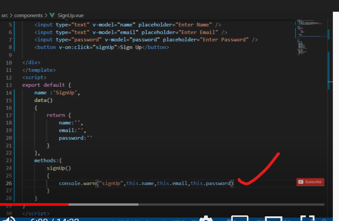Viewport: 339px width, 221px height.
Task: Open the components breadcrumb dropdown
Action: [27, 15]
